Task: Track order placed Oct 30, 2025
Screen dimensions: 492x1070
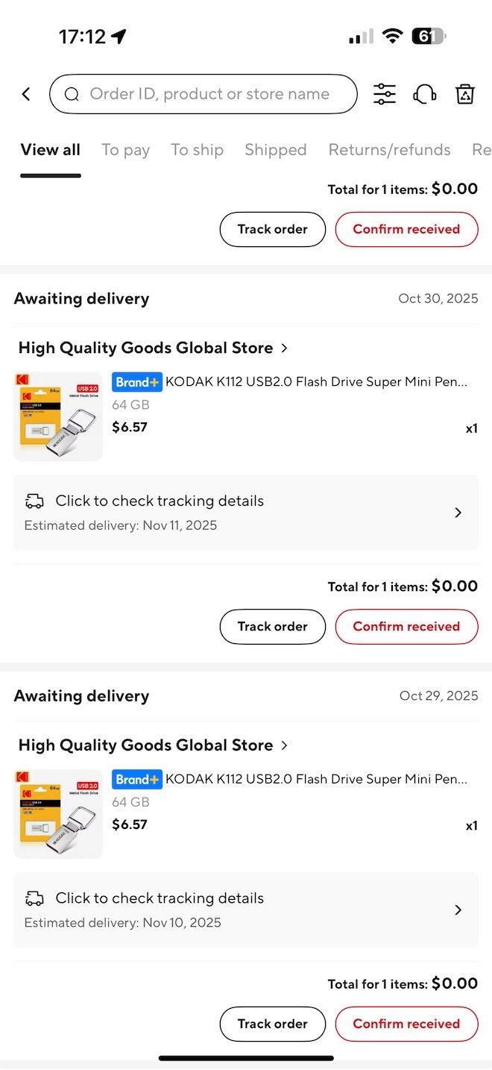Action: (272, 626)
